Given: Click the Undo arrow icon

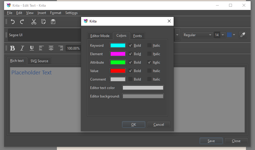Looking at the screenshot, I should tap(13, 22).
